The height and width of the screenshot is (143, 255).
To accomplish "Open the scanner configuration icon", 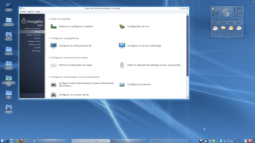I will coord(122,85).
